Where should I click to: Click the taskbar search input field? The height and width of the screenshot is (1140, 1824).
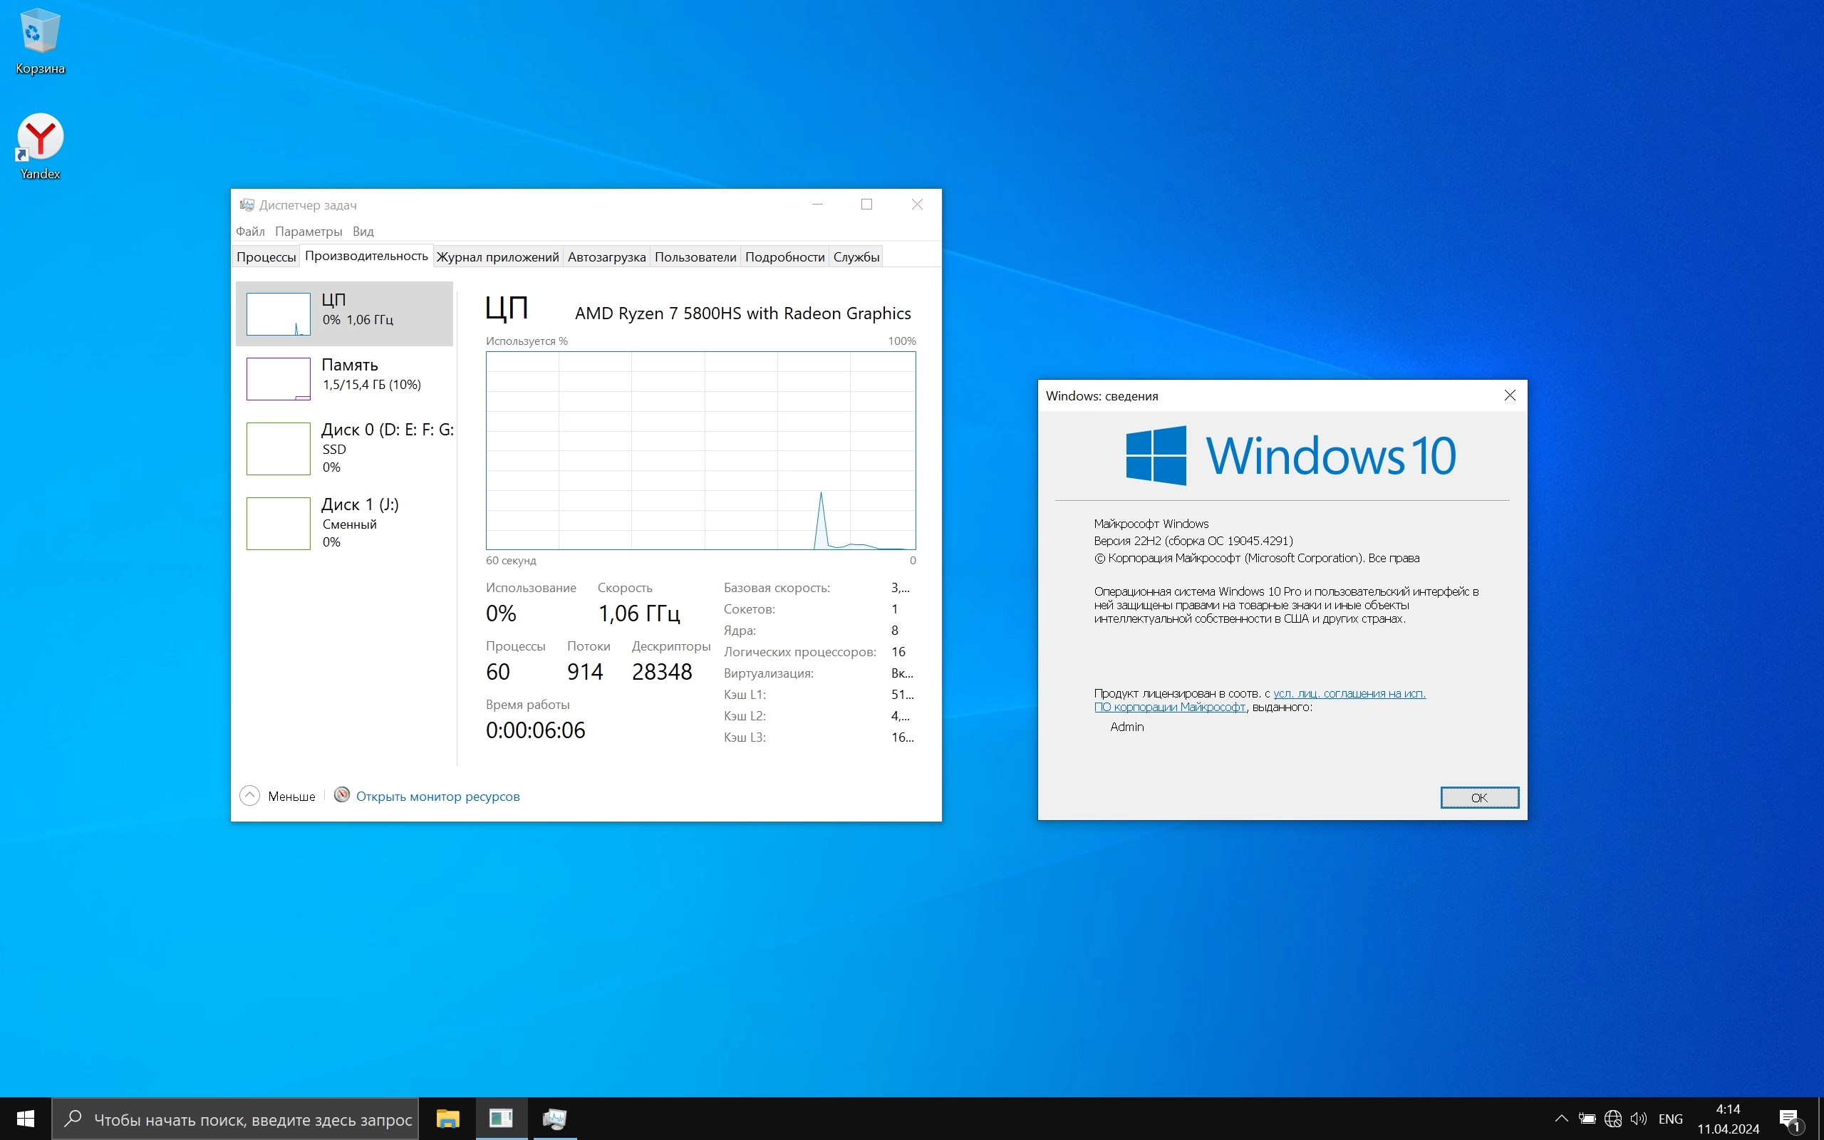[x=252, y=1119]
